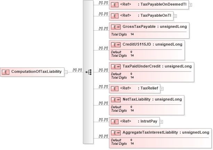Click the CreditUS115JD element icon
213x150 pixels.
click(116, 45)
